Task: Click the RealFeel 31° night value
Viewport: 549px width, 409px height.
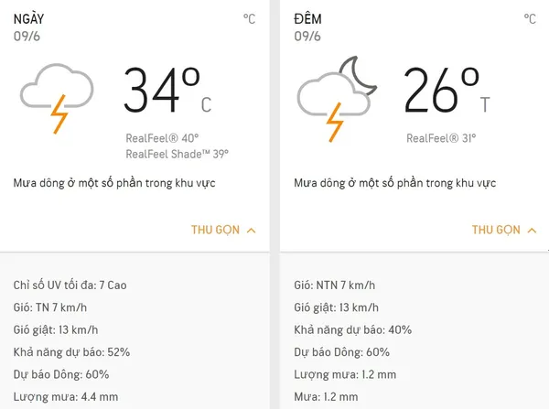Action: pos(441,138)
